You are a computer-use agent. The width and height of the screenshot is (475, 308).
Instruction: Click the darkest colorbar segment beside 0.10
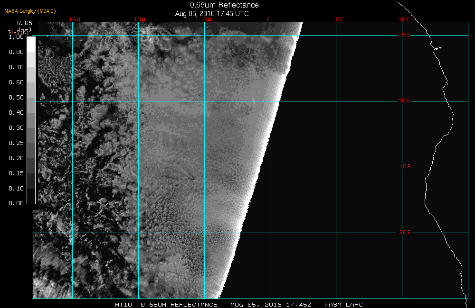click(31, 196)
